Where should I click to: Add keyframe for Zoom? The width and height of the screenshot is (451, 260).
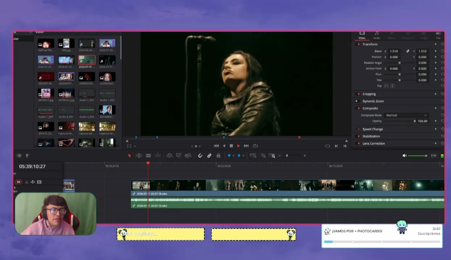pos(435,51)
